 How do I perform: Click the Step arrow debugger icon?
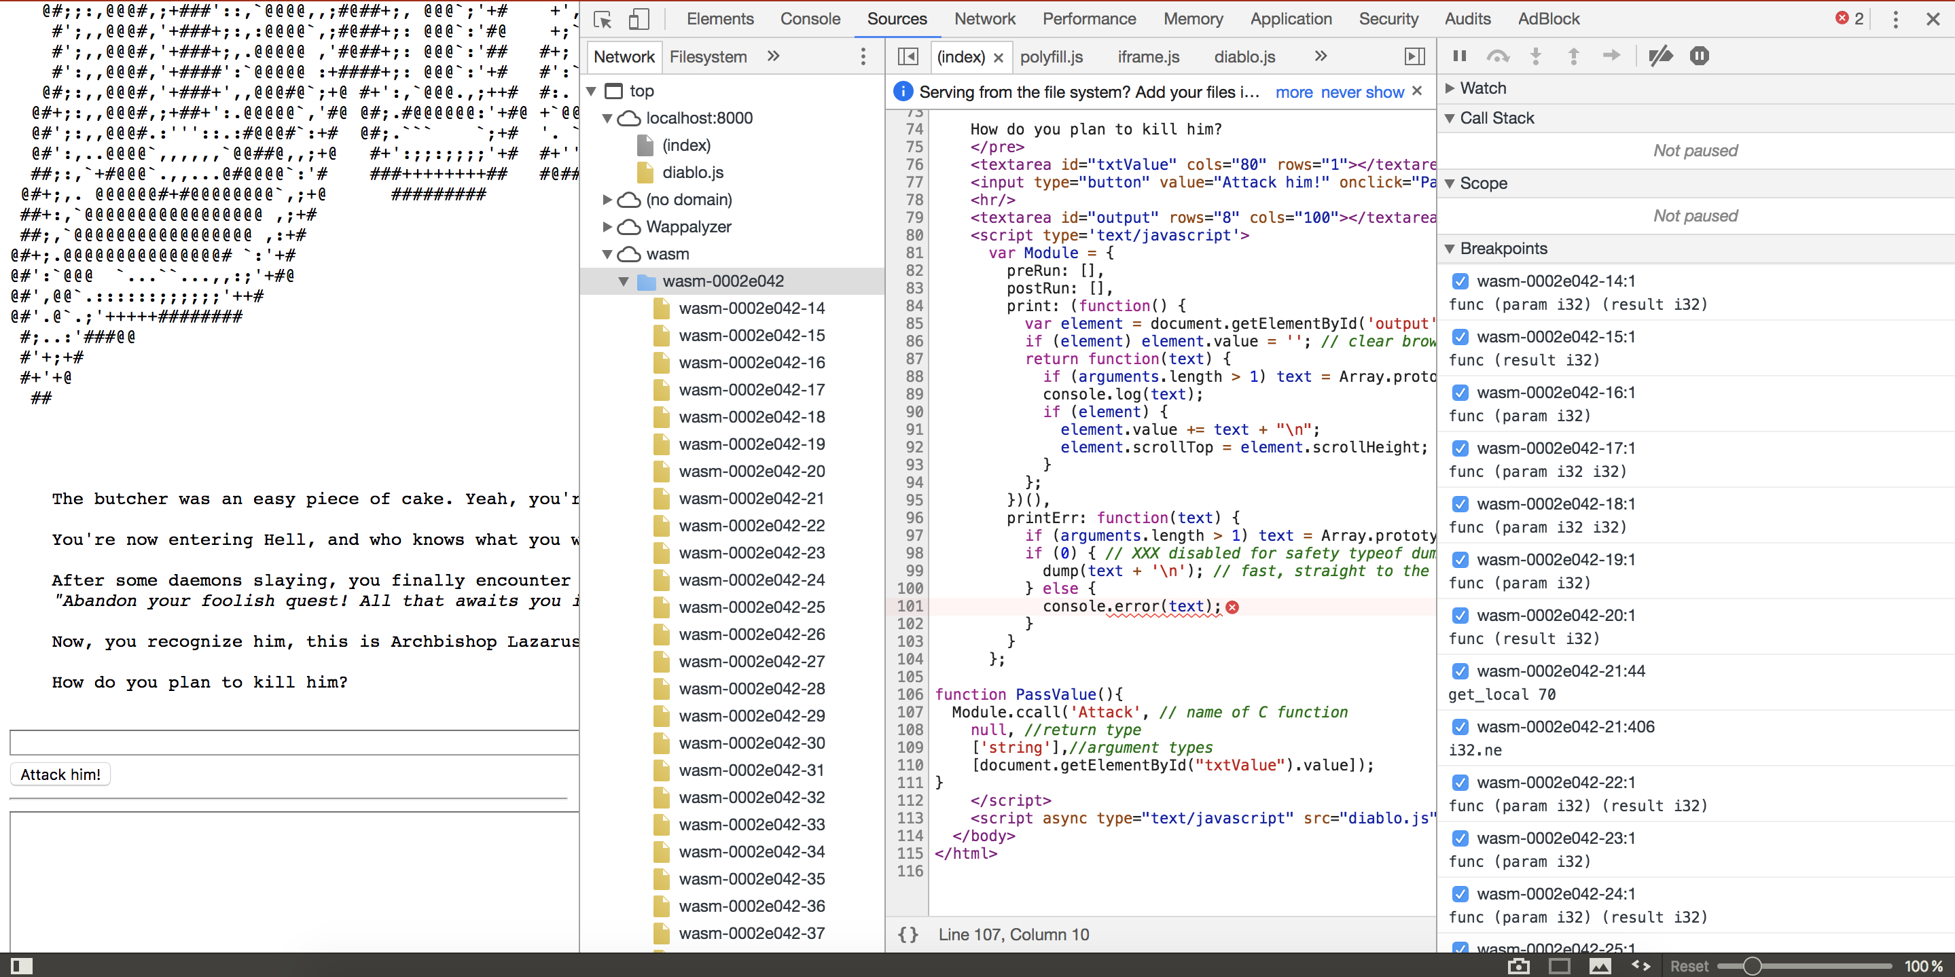coord(1611,56)
